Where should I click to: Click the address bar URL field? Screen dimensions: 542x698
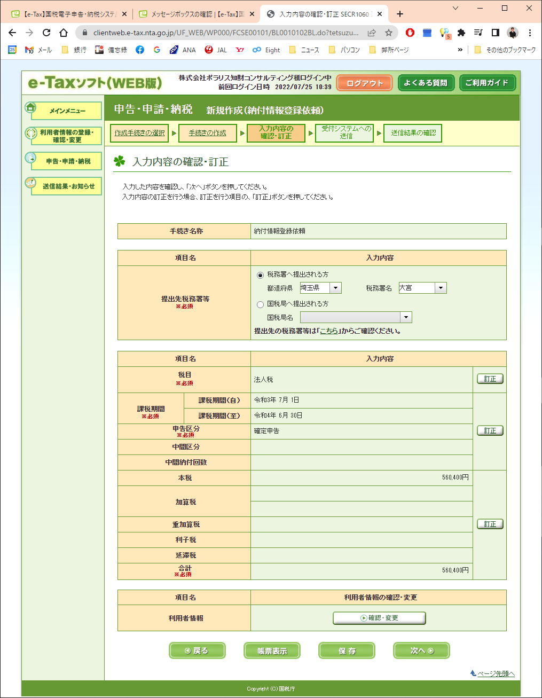point(226,33)
